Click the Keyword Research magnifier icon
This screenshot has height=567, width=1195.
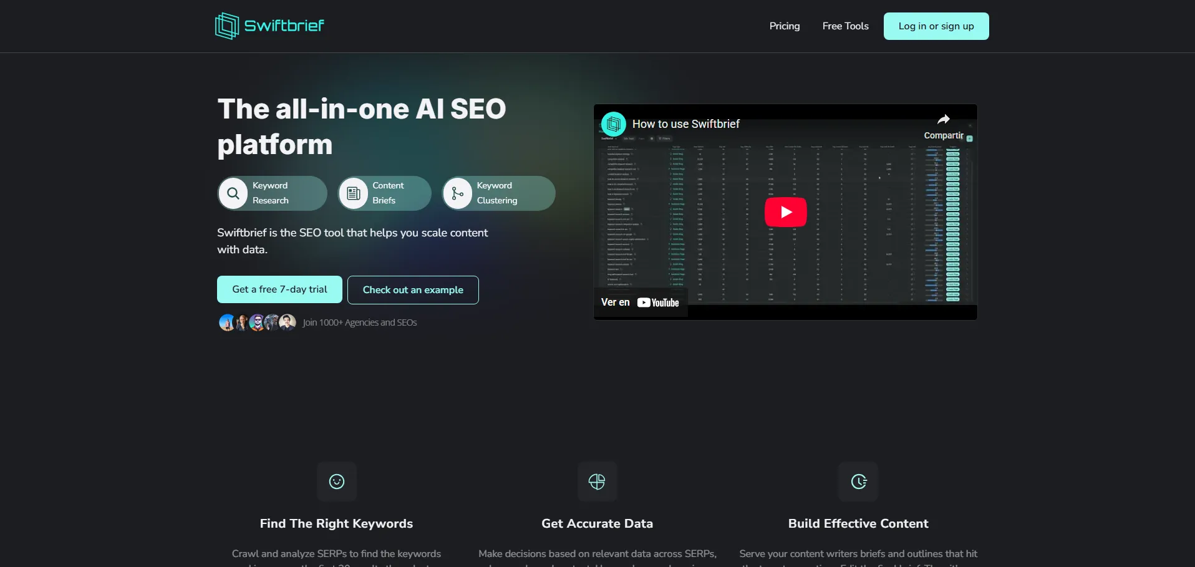(x=233, y=193)
